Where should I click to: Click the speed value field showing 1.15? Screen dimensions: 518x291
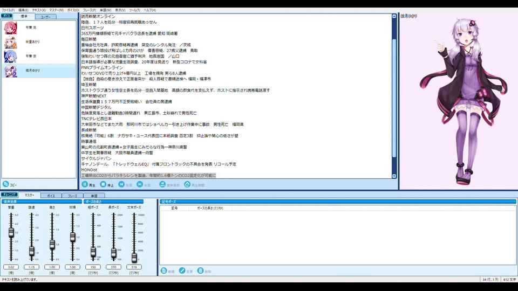click(32, 267)
